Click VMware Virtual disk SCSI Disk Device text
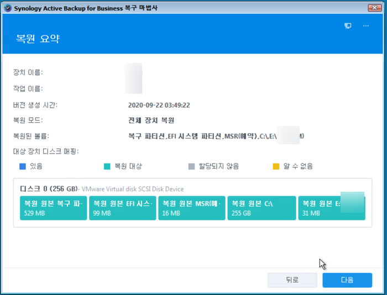 (x=133, y=189)
